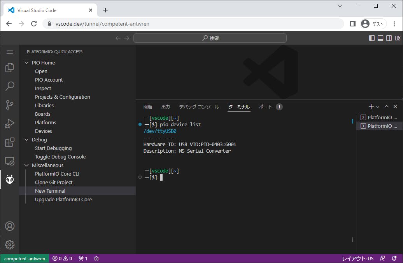This screenshot has width=403, height=263.
Task: Toggle the bottom panel layout icon
Action: tap(380, 38)
